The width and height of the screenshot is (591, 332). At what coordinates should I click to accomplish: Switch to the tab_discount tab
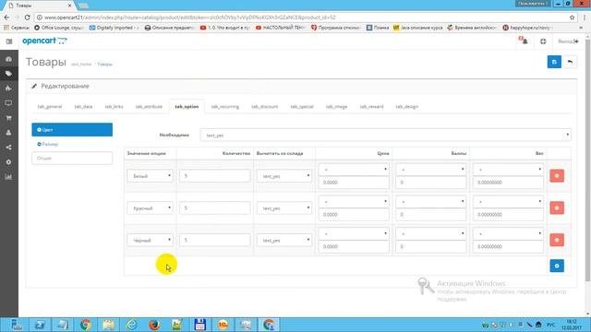pyautogui.click(x=265, y=107)
